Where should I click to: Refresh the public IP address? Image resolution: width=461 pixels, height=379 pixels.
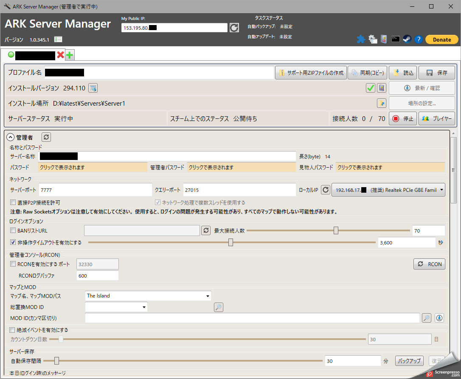[x=234, y=28]
